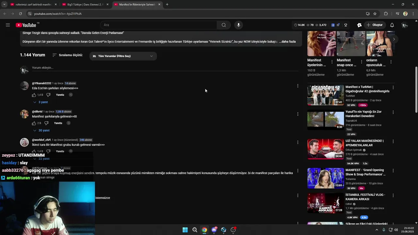Open the @worldof_chi channel link
Image resolution: width=418 pixels, height=235 pixels.
41,140
